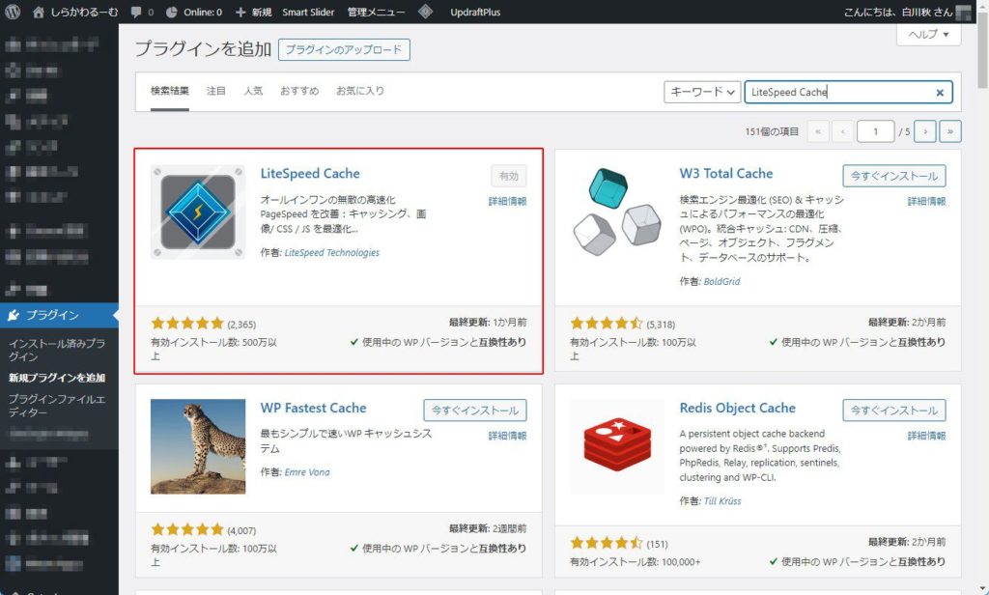Expand the ヘルプ help panel
The image size is (989, 595).
[929, 35]
